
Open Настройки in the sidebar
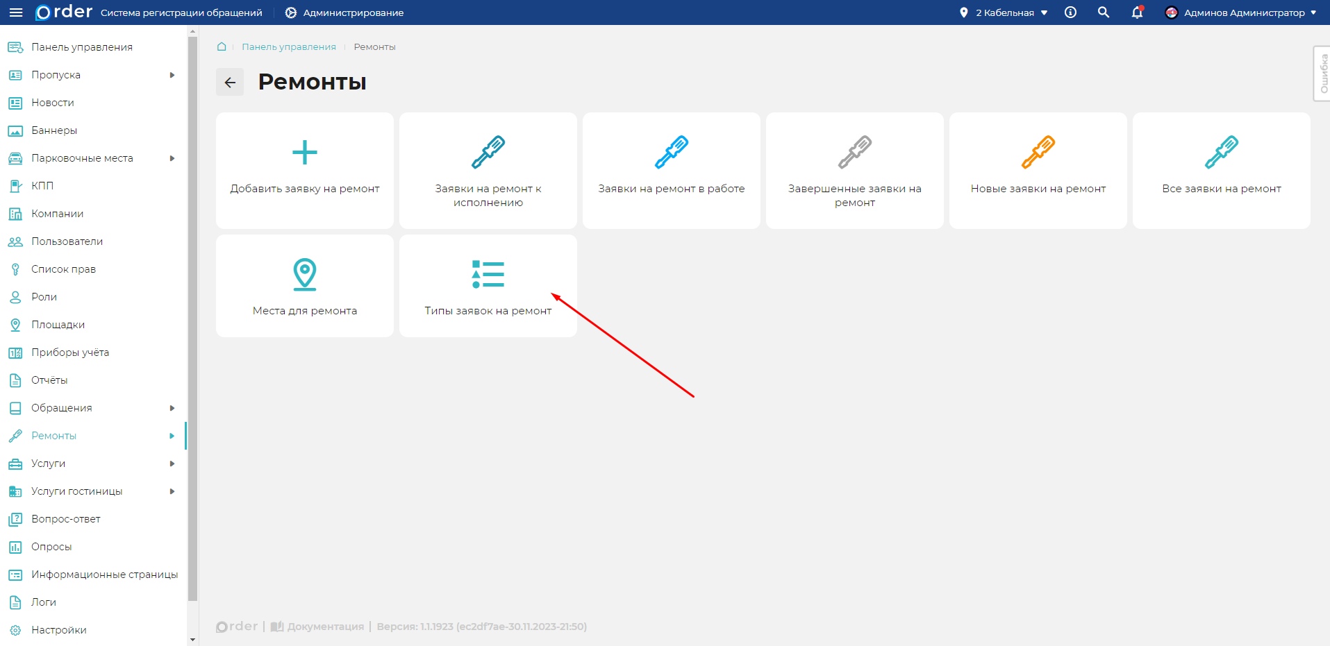point(59,630)
